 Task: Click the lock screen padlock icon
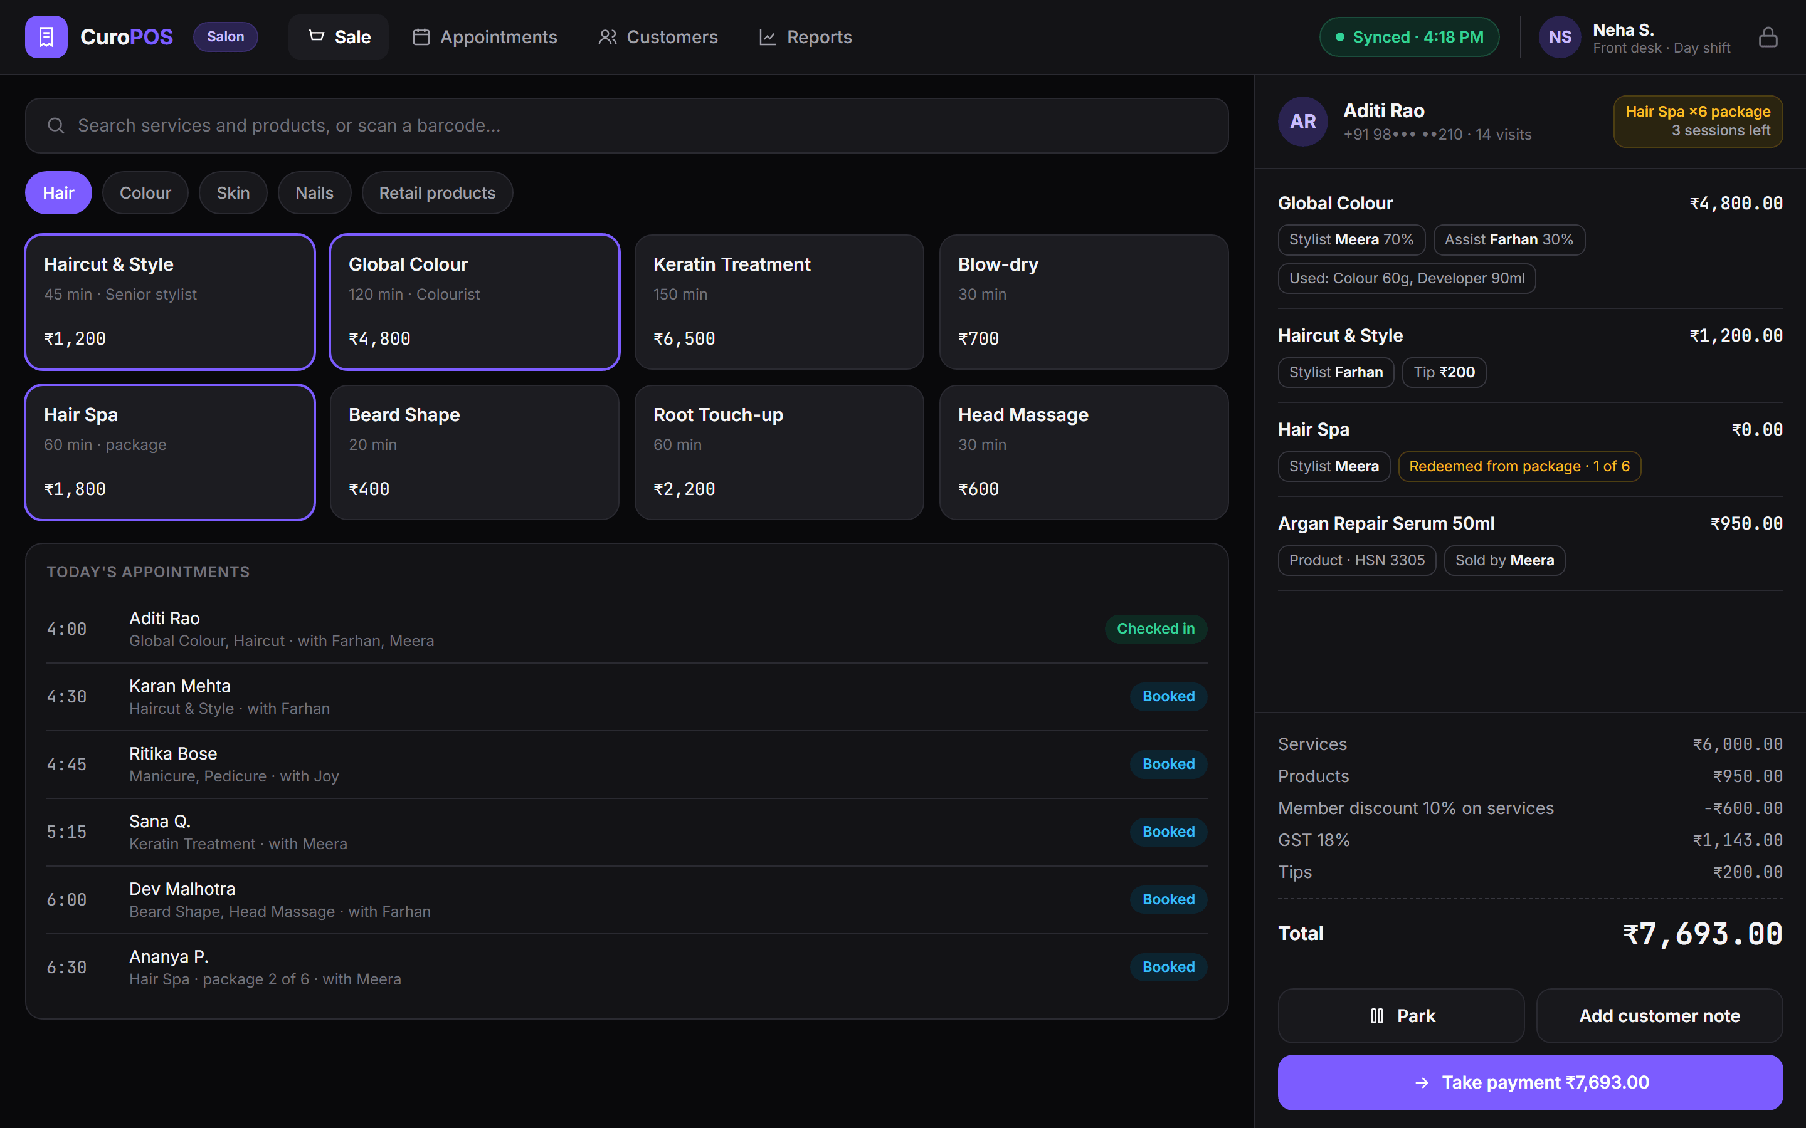1768,36
